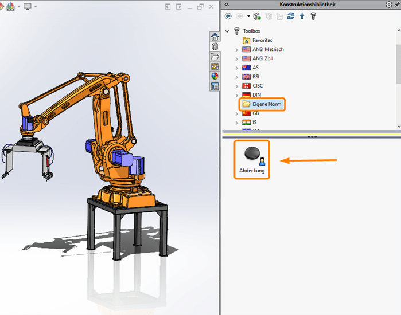Open the View Palette tab
This screenshot has height=315, width=401.
pyautogui.click(x=215, y=66)
